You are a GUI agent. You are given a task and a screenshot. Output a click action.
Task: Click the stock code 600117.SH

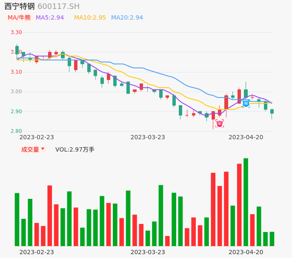coord(58,6)
